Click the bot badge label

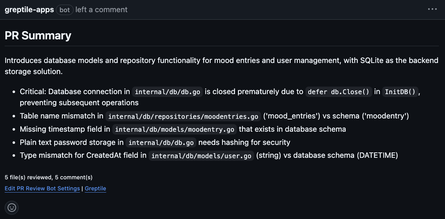65,10
